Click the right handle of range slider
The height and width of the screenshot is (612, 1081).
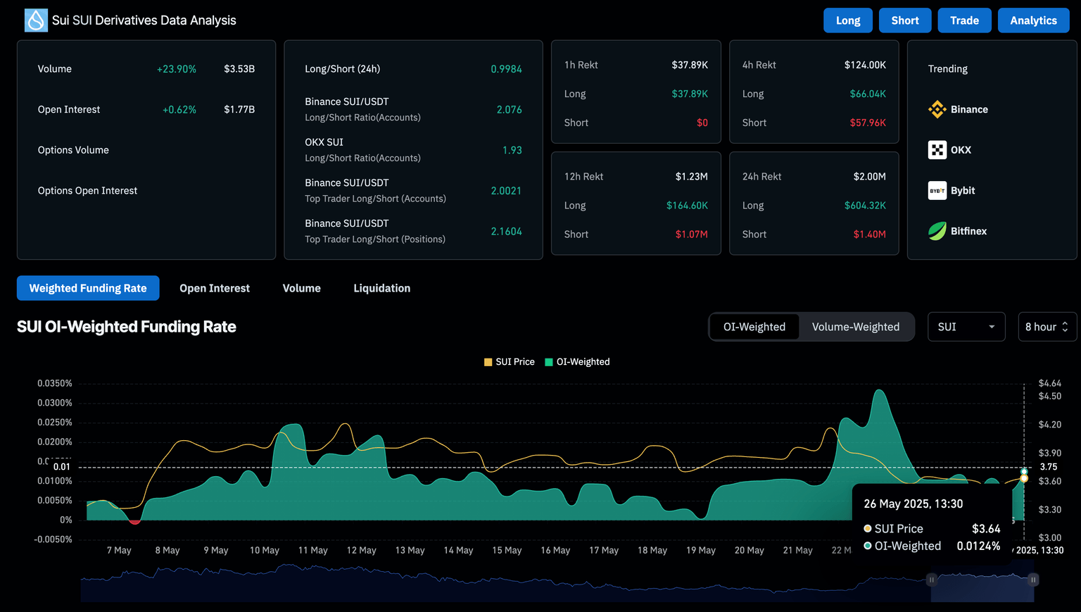tap(1033, 580)
